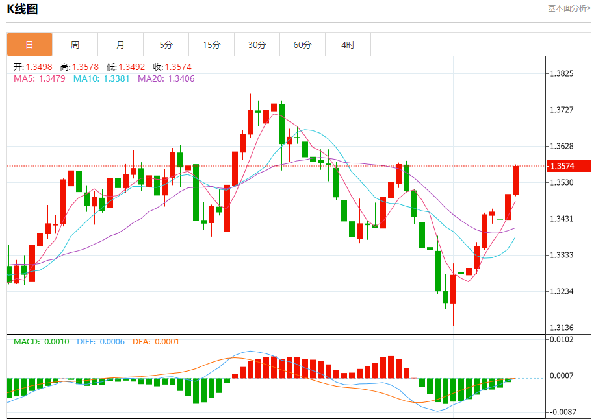Open the 15分 interval chart
Viewport: 594px width, 419px height.
point(211,45)
